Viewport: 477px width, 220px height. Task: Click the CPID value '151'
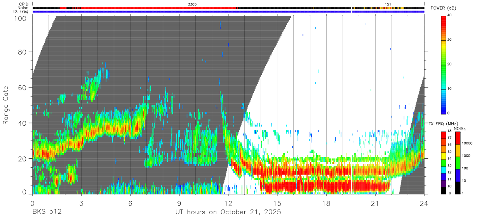tap(388, 4)
